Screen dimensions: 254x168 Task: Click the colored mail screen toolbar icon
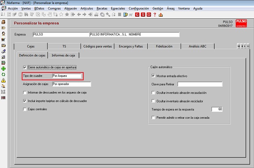click(x=125, y=15)
